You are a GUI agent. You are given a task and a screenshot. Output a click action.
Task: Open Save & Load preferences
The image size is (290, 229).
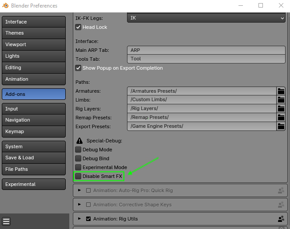click(34, 158)
